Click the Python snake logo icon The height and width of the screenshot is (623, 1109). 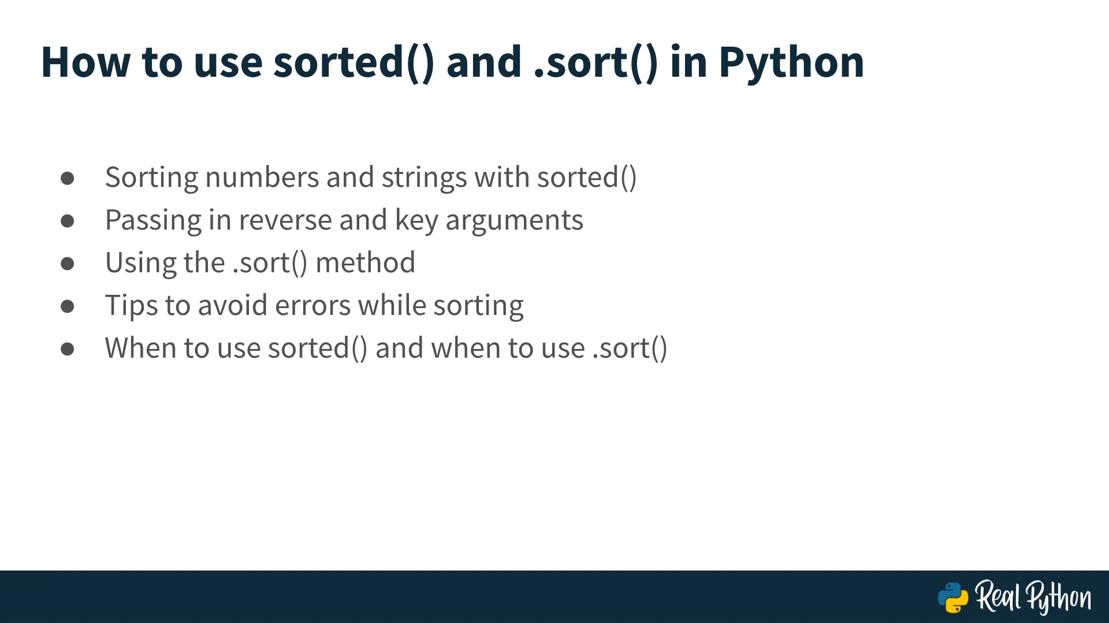tap(953, 598)
